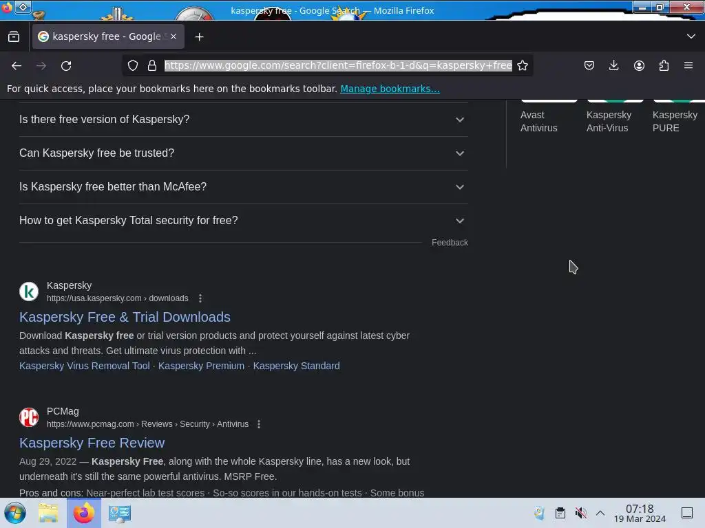
Task: Open the Kaspersky Free & Trial Downloads result
Action: [125, 317]
